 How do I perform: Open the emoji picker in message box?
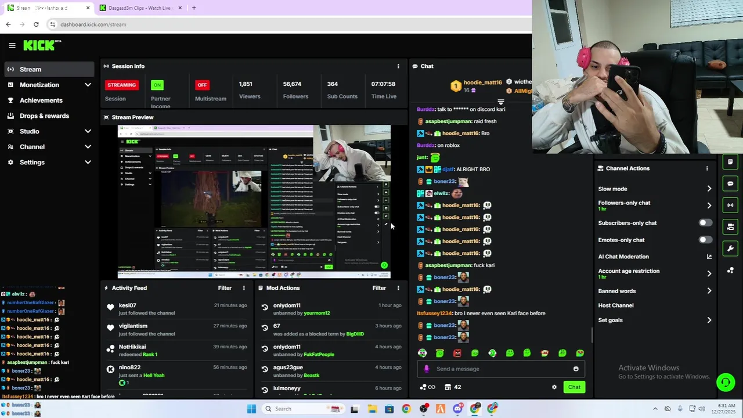tap(576, 369)
